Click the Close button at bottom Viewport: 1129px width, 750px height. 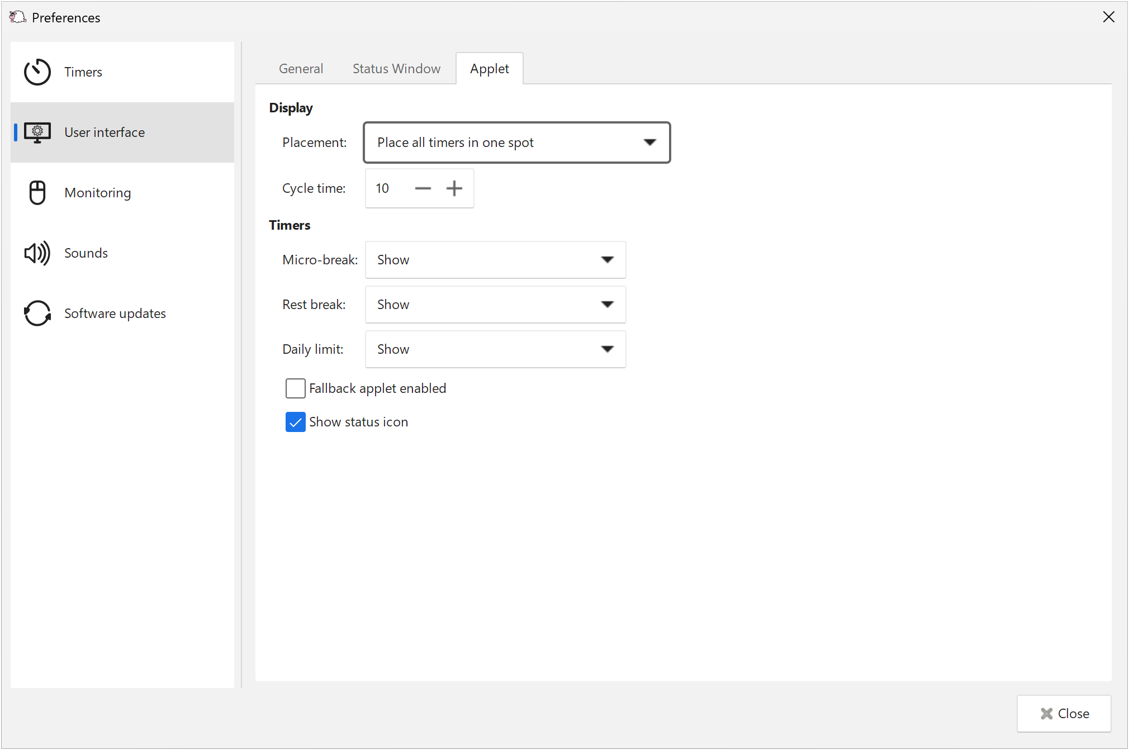(1064, 714)
